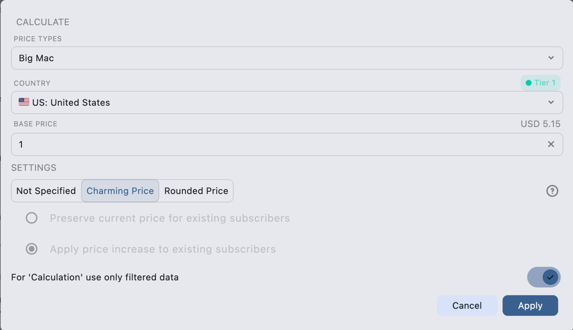
Task: Select the Not Specified setting
Action: point(46,191)
